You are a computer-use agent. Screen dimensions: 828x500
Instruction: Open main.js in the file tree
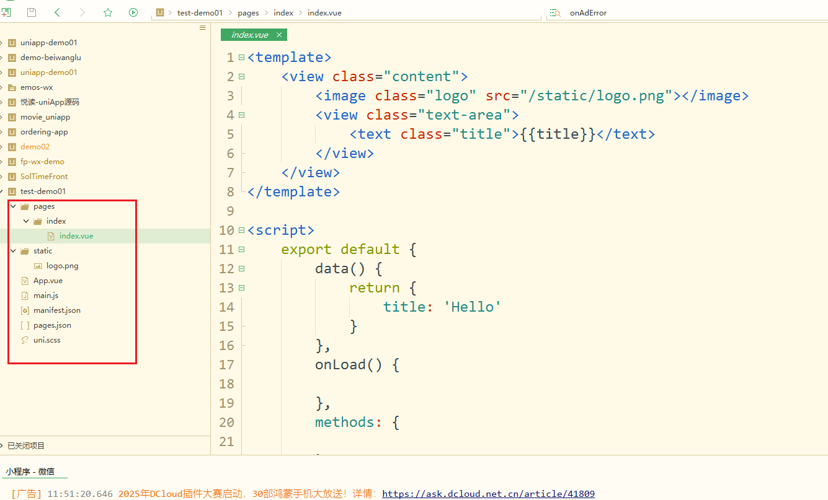point(46,296)
